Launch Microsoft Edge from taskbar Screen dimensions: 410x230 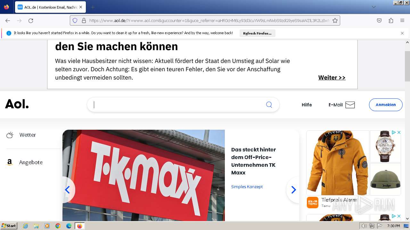[x=69, y=226]
